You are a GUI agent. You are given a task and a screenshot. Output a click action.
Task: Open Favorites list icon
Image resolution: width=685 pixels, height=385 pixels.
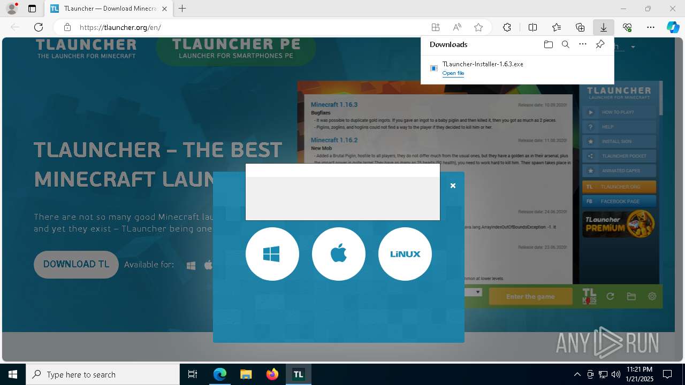[557, 27]
